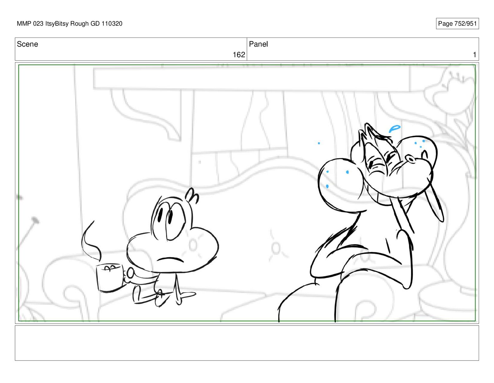Viewport: 494px width, 383px height.
Task: Click the 'Scene' label
Action: coord(27,44)
